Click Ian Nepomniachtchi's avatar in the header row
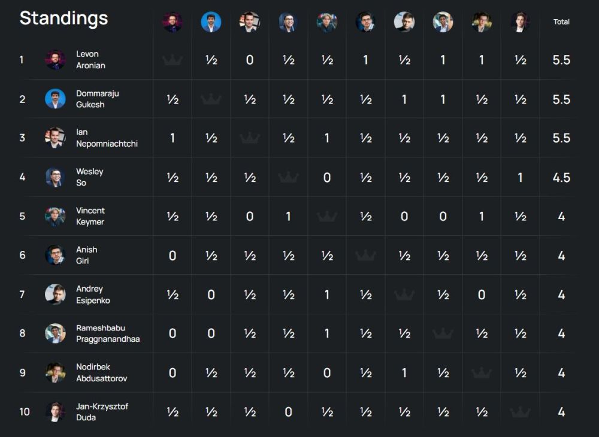Image resolution: width=599 pixels, height=437 pixels. click(x=249, y=22)
